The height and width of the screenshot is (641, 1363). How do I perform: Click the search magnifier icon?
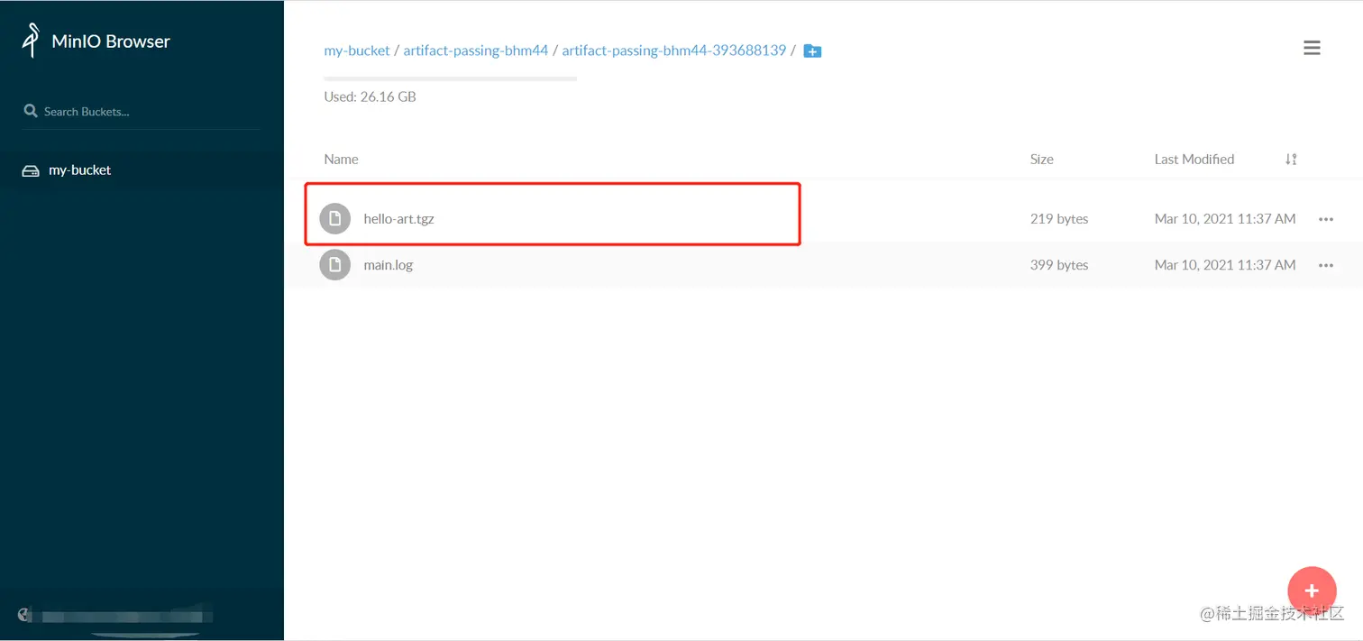click(31, 111)
